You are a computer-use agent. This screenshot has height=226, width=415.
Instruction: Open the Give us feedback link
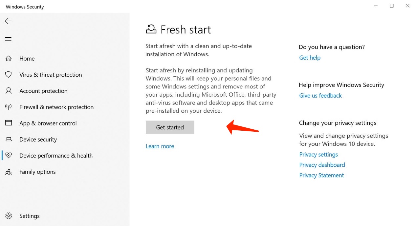(320, 95)
